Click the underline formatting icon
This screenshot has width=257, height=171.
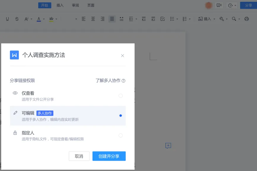[7, 19]
